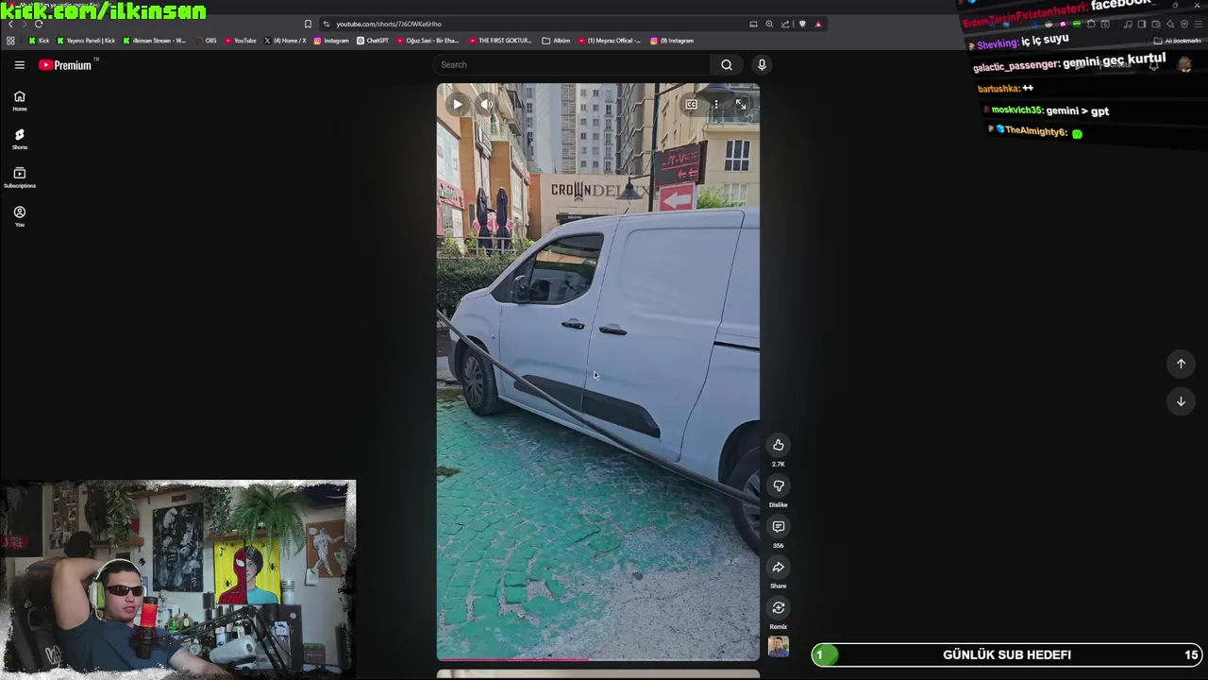The image size is (1208, 680).
Task: Open Brave Rewards triangle icon
Action: click(x=818, y=24)
